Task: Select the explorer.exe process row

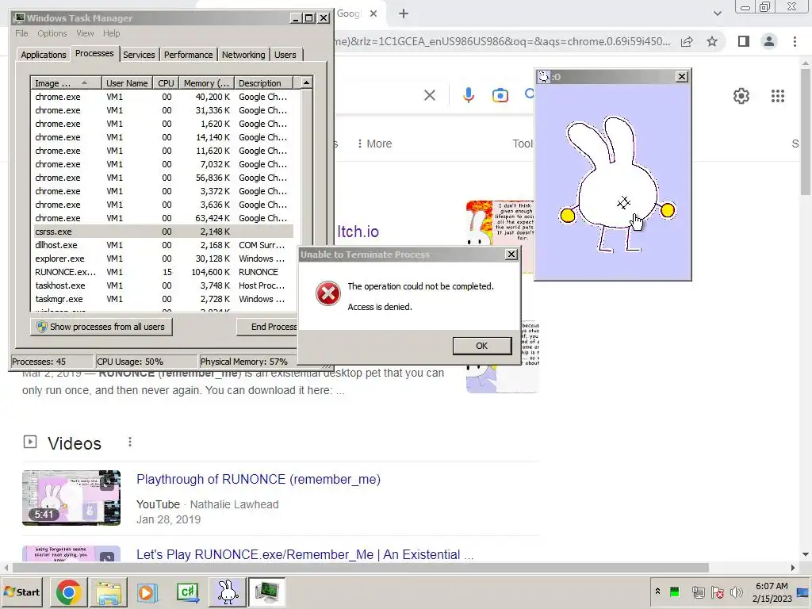Action: [163, 259]
